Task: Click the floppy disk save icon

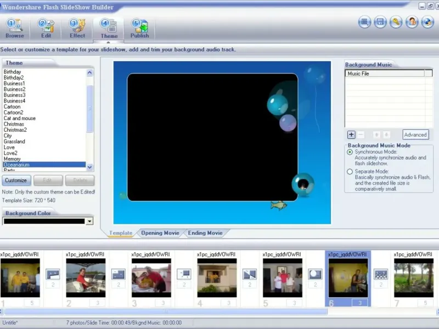Action: point(380,22)
